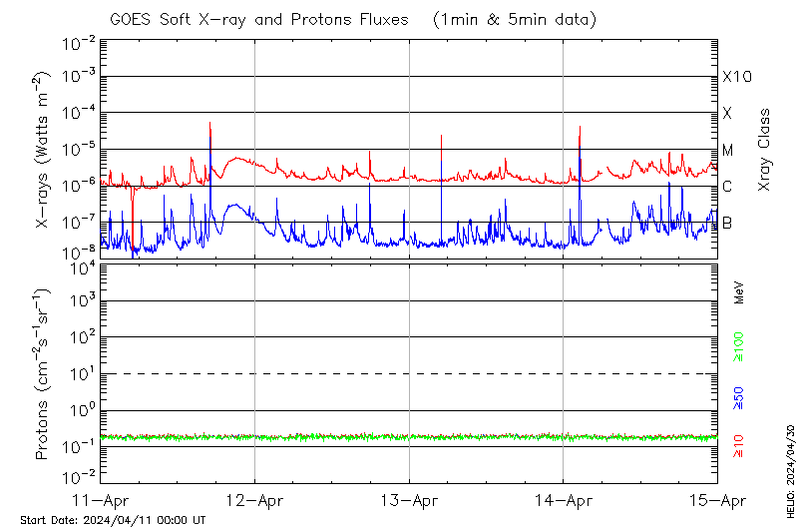Click the M flare class label
Image resolution: width=798 pixels, height=529 pixels.
click(728, 150)
